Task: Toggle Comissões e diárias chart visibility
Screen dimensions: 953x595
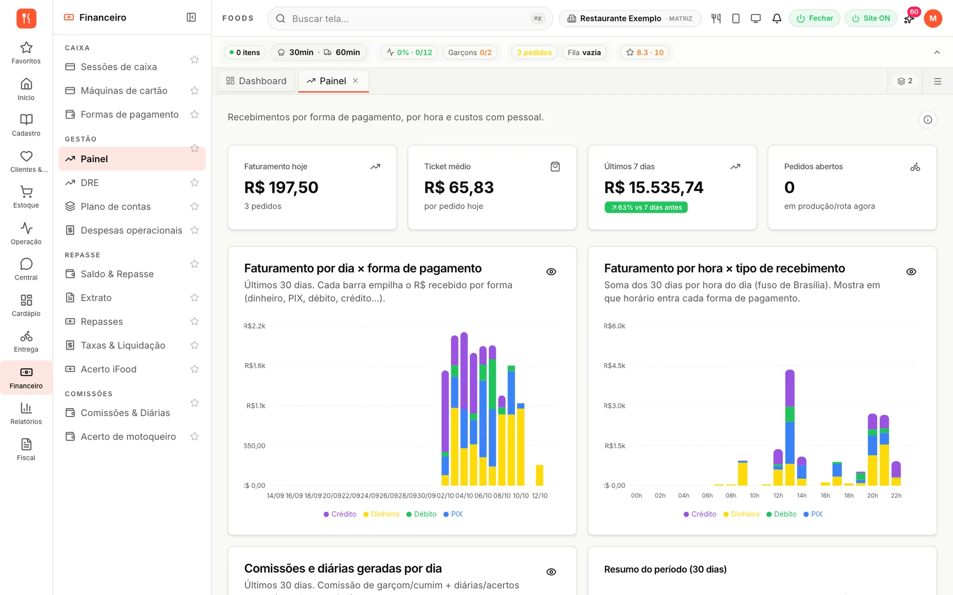Action: (551, 572)
